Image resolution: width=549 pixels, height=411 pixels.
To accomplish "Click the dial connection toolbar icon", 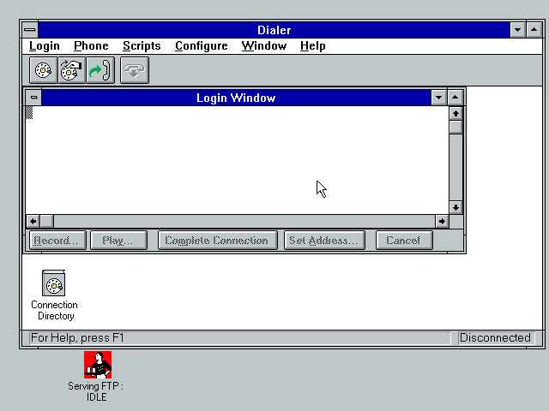I will [44, 70].
